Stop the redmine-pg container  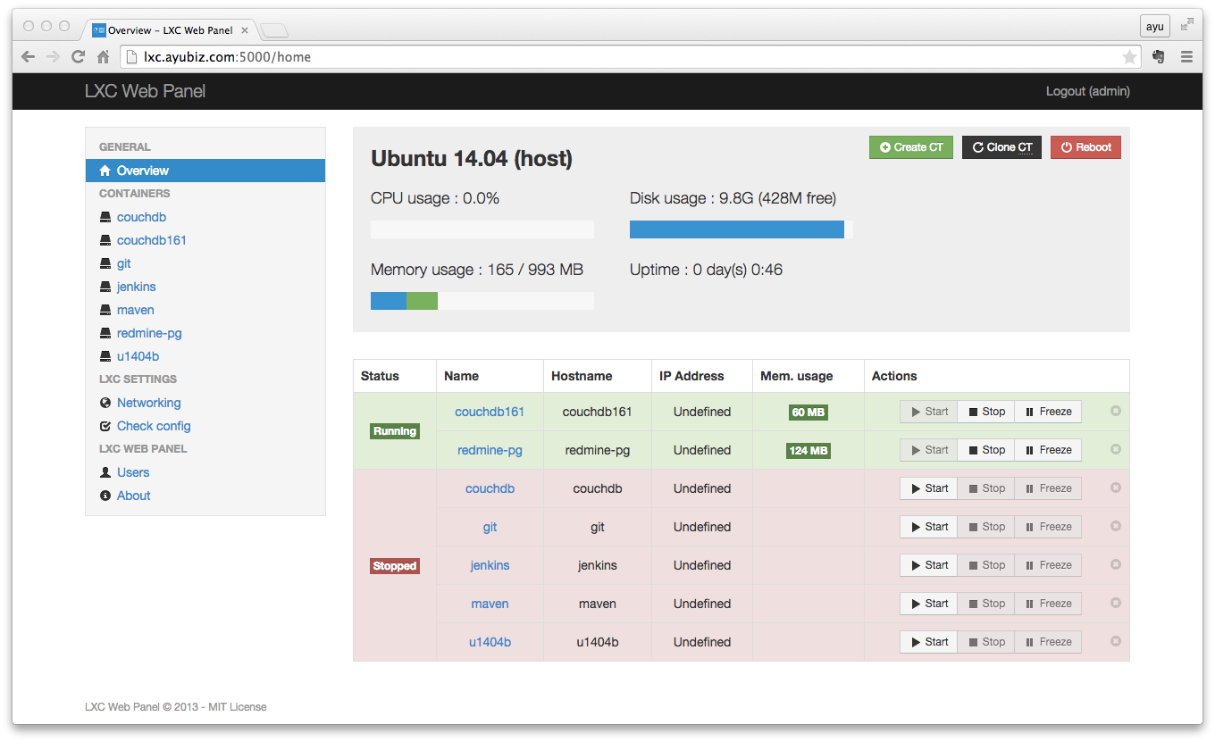point(985,450)
